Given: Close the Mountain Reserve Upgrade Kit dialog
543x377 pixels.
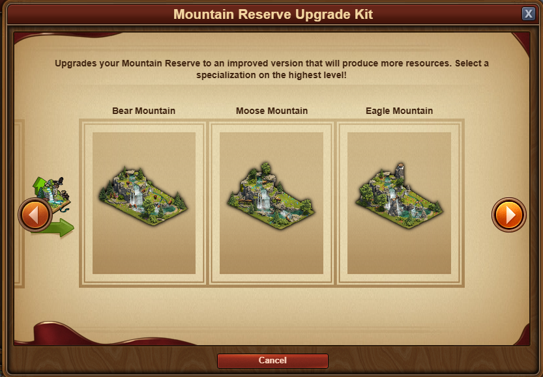Looking at the screenshot, I should (529, 14).
